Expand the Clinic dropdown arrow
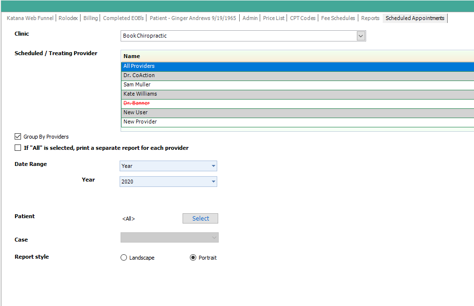This screenshot has width=474, height=306. tap(361, 36)
